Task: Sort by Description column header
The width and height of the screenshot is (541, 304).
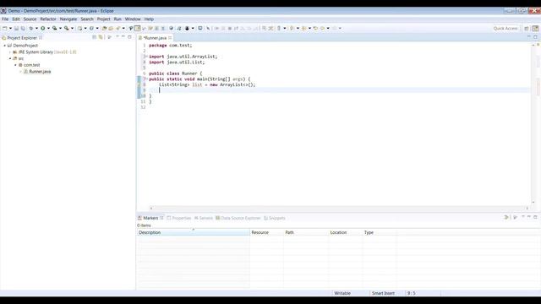Action: tap(194, 233)
